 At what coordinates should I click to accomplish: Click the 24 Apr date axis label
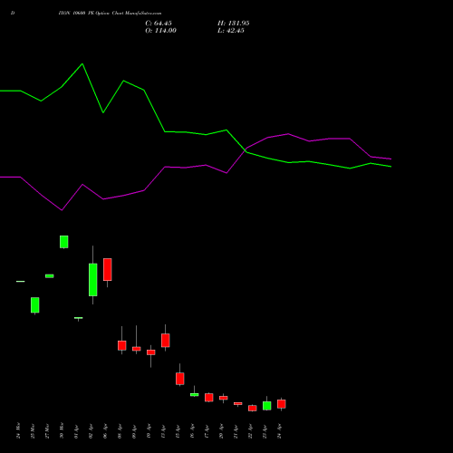pos(279,431)
